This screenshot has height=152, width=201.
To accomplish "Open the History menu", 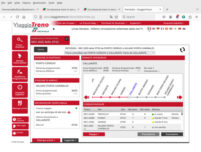I will pyautogui.click(x=26, y=3).
